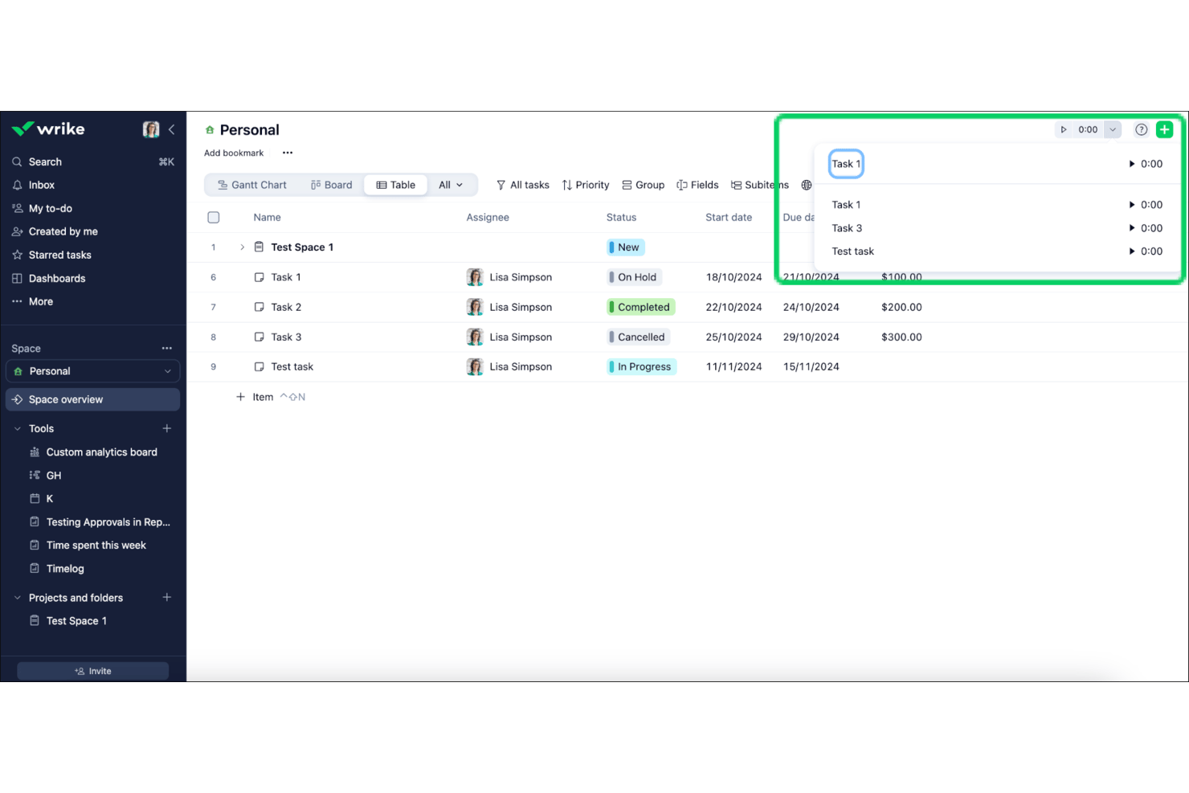Select the Table view tab
This screenshot has width=1189, height=793.
tap(396, 185)
